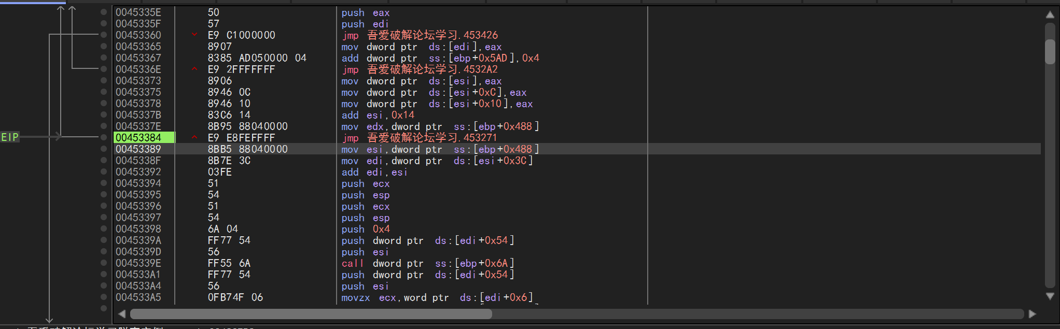Toggle breakpoint dot at address 00453389

[x=104, y=149]
